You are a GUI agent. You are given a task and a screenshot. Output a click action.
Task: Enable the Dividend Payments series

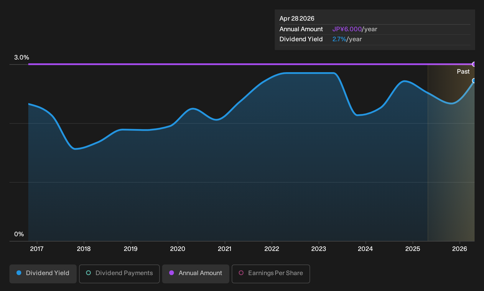[119, 274]
